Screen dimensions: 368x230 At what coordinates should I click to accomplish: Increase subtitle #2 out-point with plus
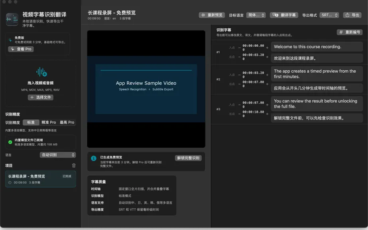click(267, 84)
